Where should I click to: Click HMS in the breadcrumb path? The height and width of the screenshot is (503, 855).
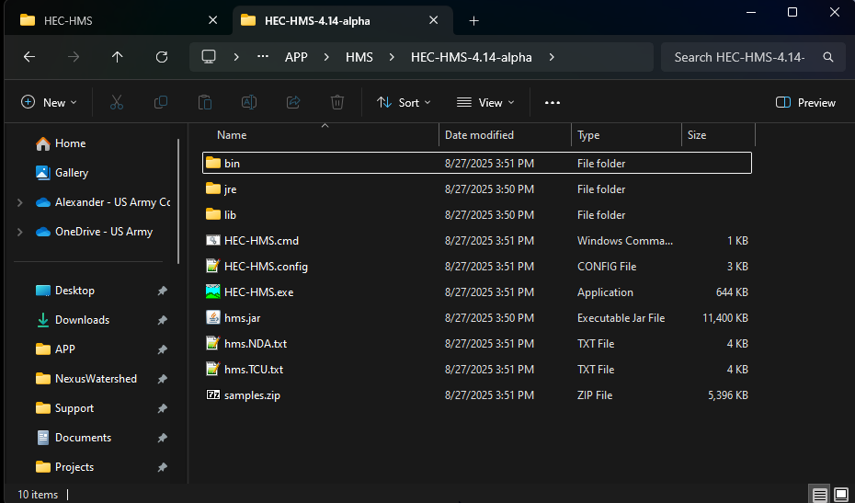359,57
